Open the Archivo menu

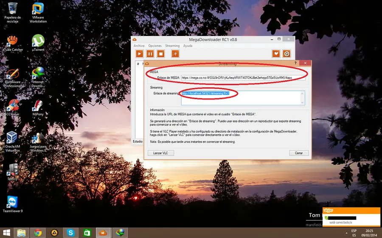pos(139,46)
